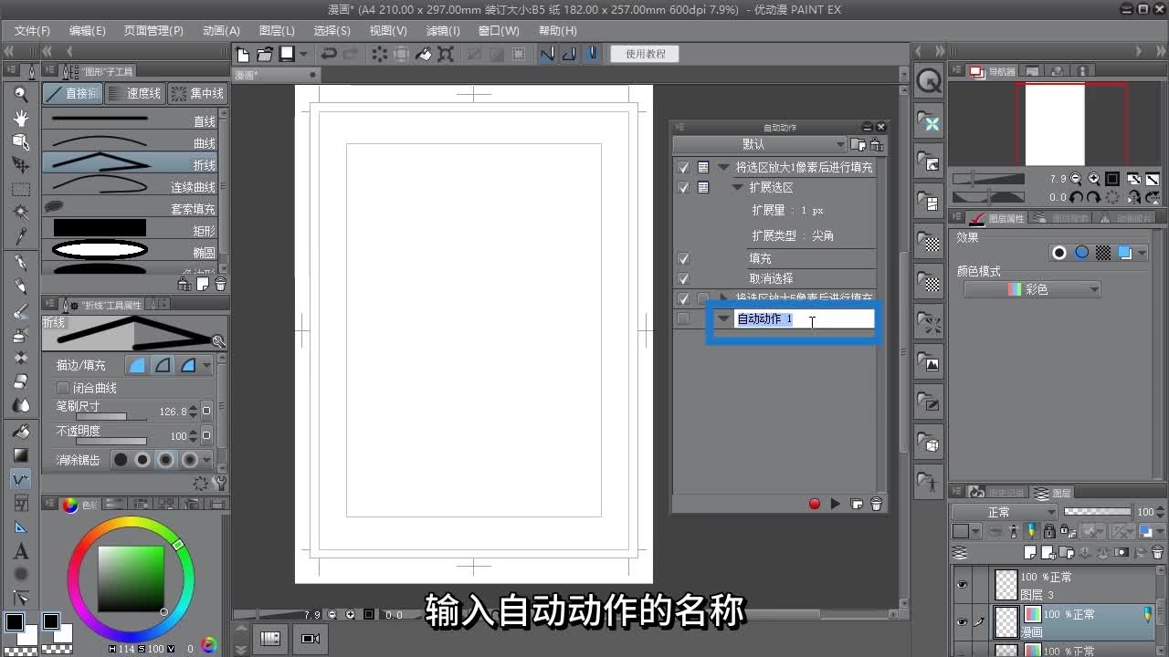Open the 消除锯齿 dropdown arrow
The width and height of the screenshot is (1169, 657).
pos(207,460)
